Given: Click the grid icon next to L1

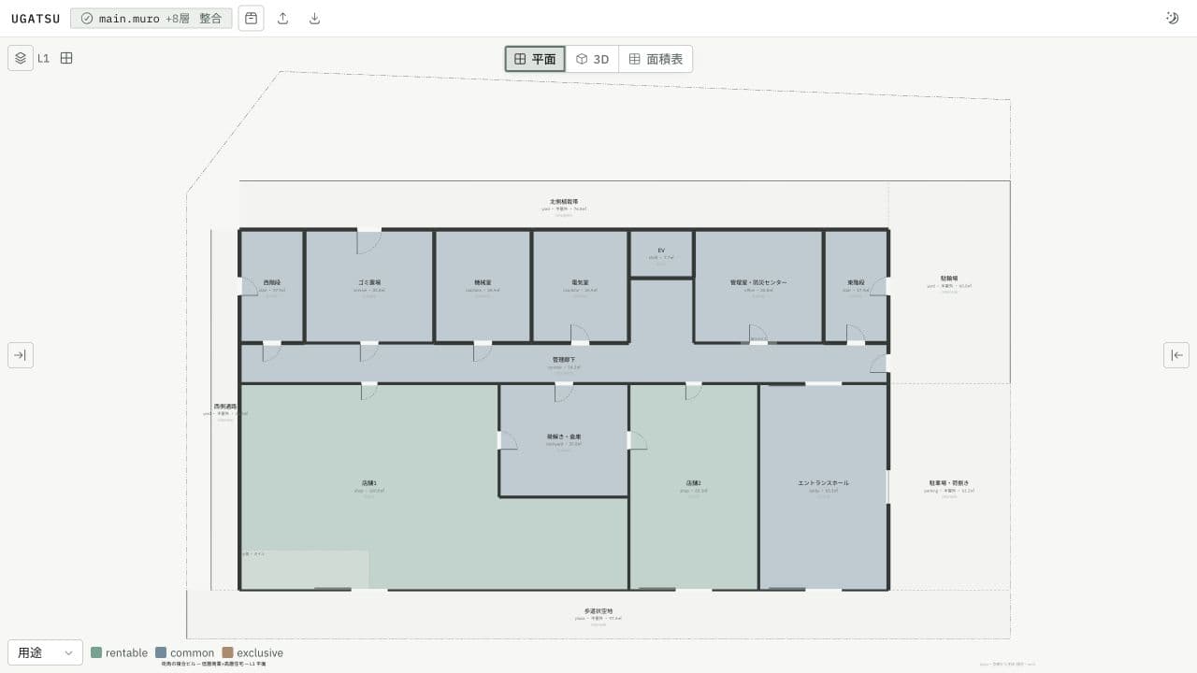Looking at the screenshot, I should 66,58.
